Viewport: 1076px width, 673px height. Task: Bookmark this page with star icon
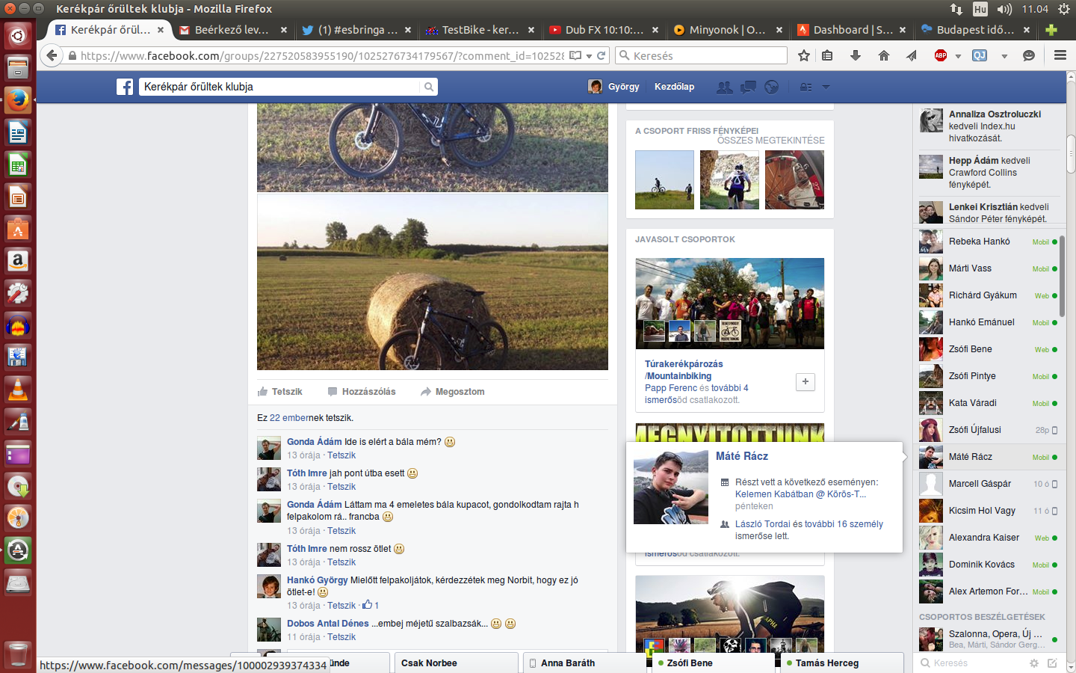(804, 55)
